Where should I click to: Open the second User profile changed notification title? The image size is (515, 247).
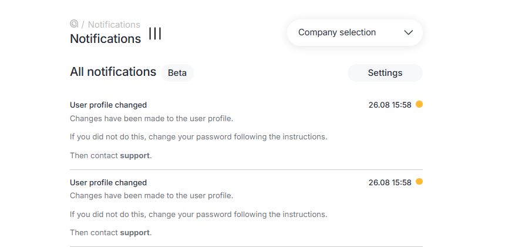(108, 182)
